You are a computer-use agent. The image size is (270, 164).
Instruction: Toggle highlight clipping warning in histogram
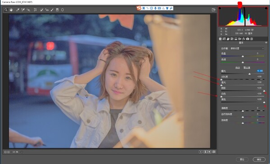tap(266, 8)
